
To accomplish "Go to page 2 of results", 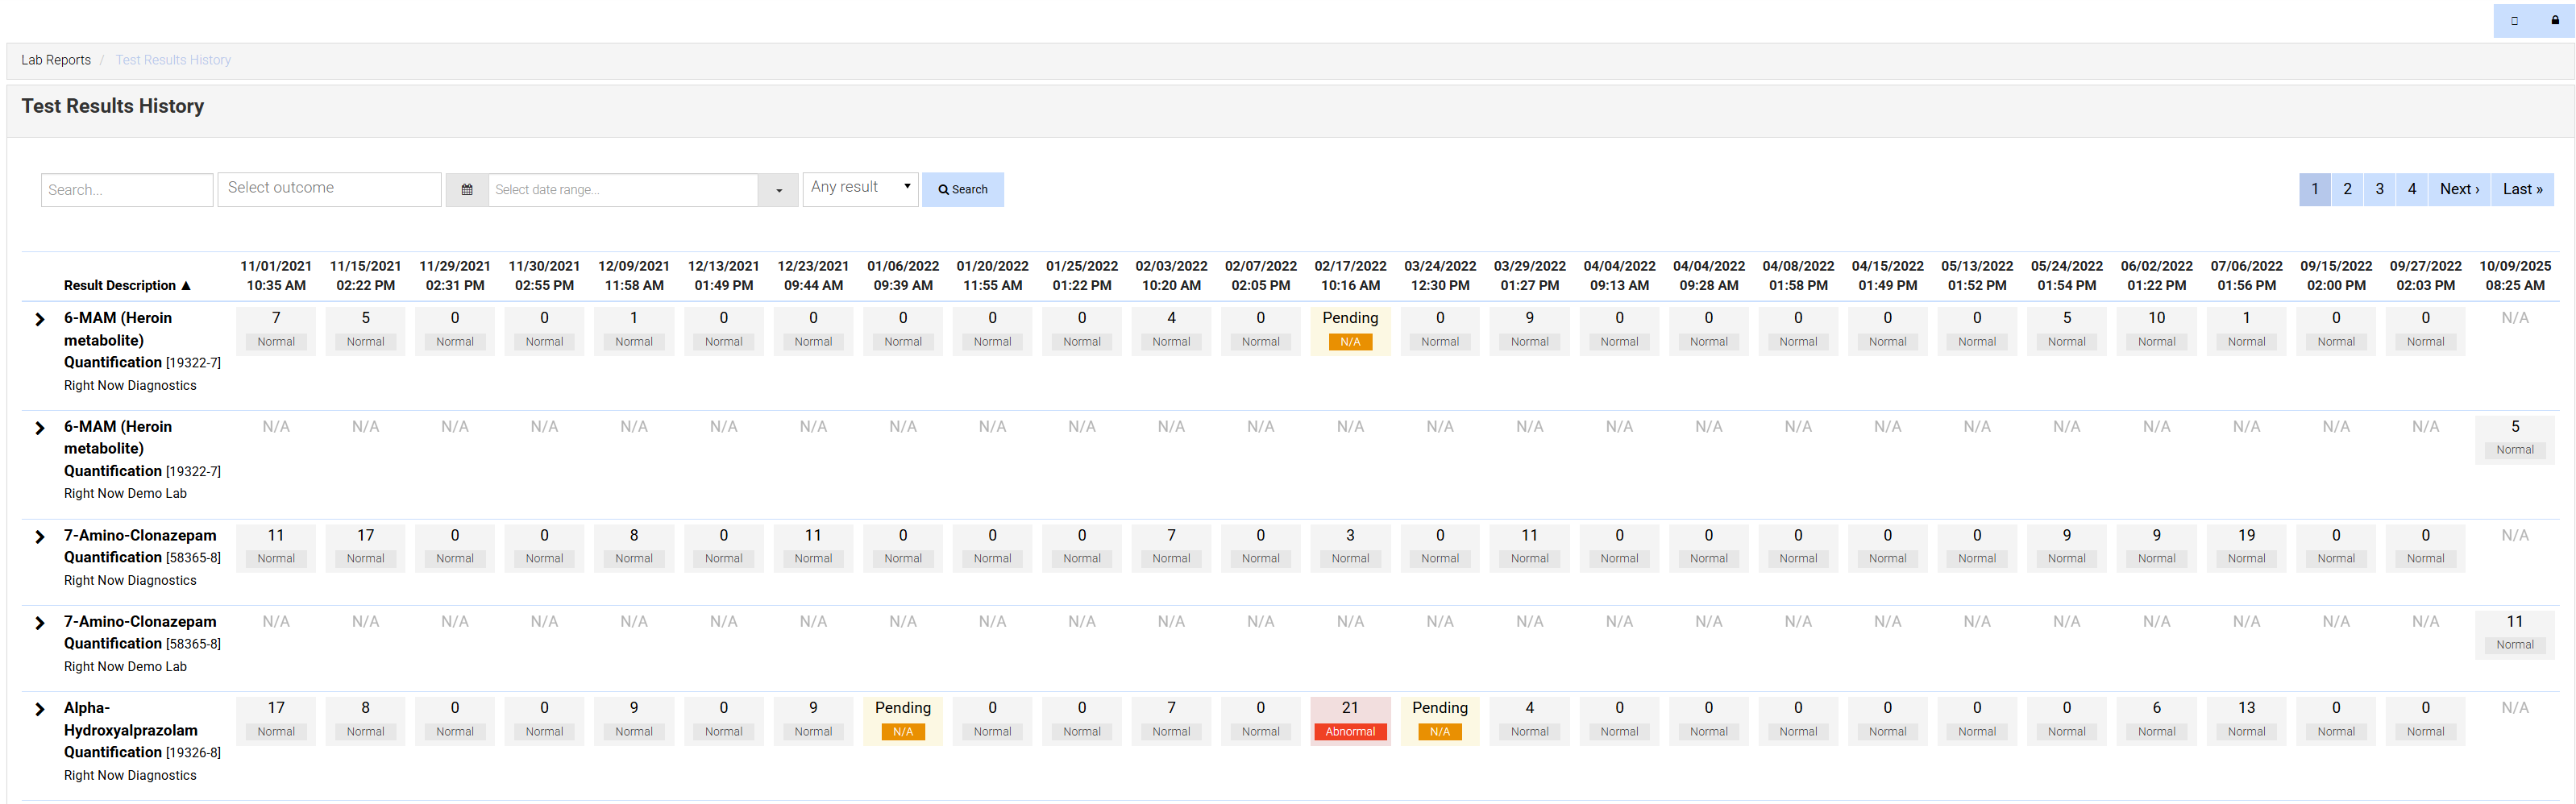I will 2346,189.
